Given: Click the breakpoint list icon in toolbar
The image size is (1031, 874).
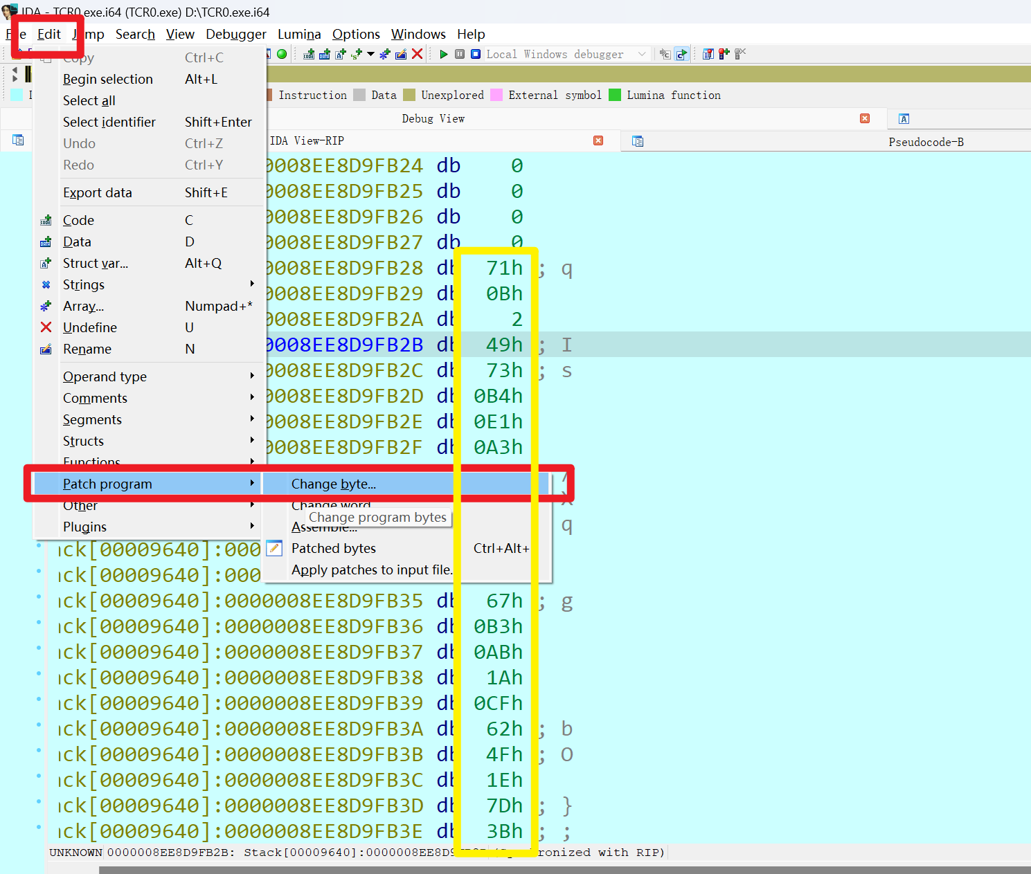Looking at the screenshot, I should [x=708, y=54].
